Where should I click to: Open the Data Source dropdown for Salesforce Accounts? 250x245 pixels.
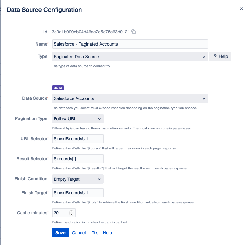point(130,98)
